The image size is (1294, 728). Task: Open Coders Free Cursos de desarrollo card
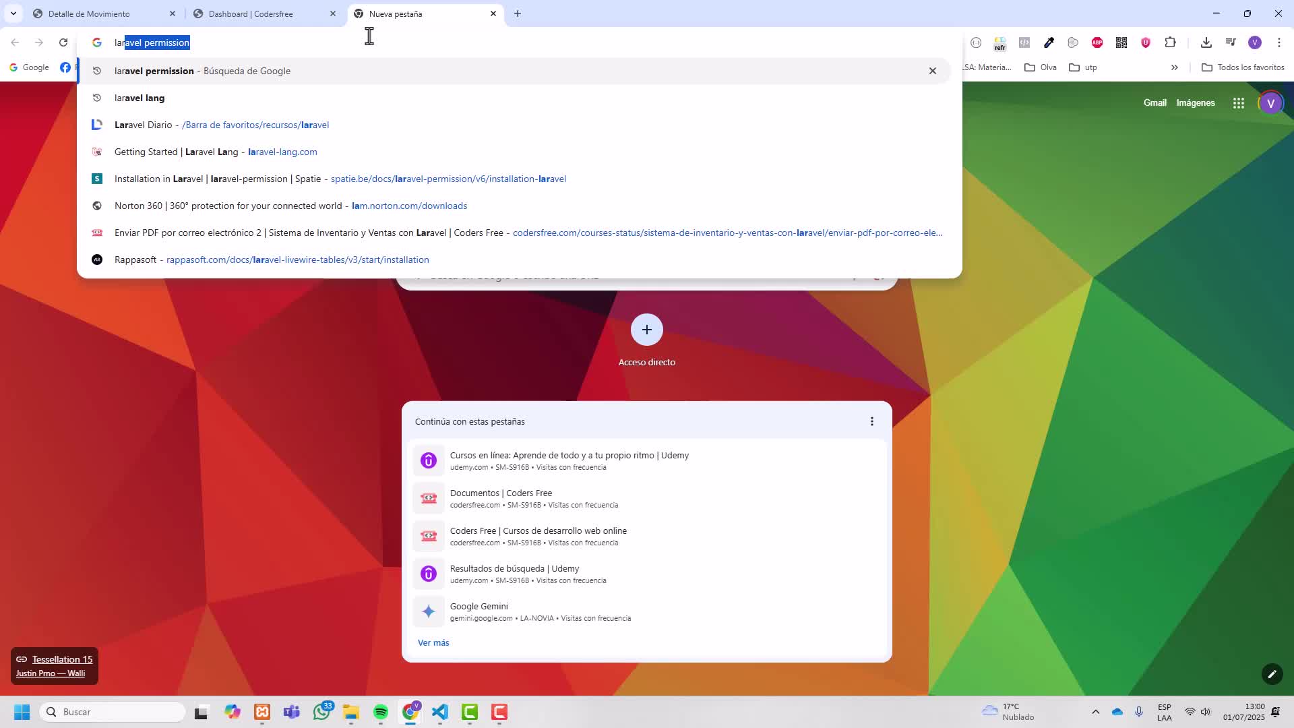647,536
